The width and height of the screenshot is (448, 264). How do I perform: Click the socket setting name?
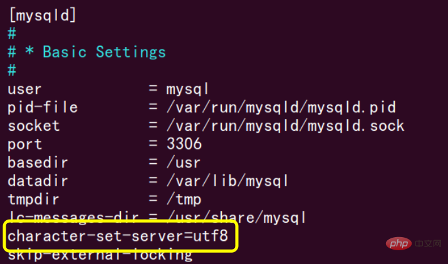33,126
